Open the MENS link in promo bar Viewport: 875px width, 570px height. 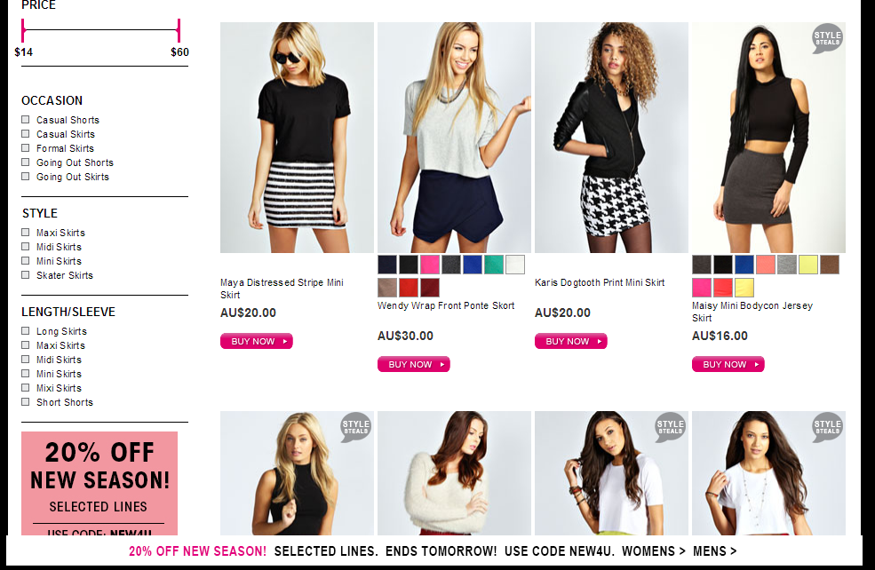click(x=714, y=551)
